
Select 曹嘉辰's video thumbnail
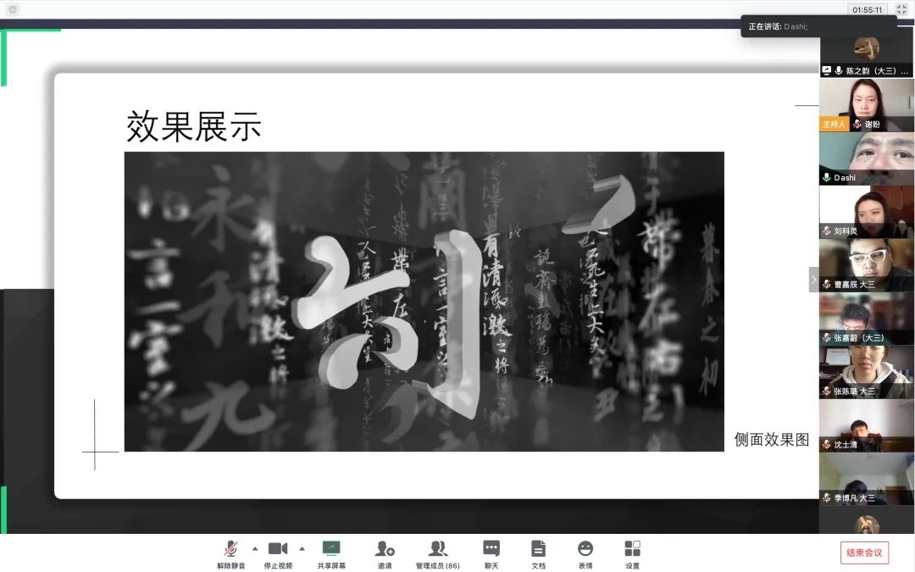(x=866, y=264)
